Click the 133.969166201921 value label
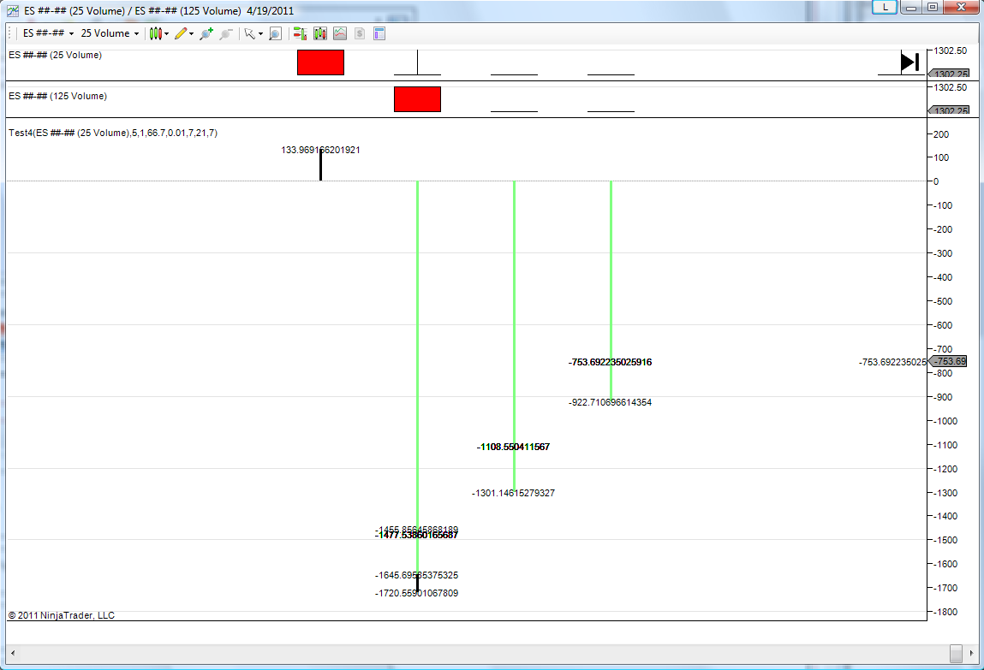Image resolution: width=984 pixels, height=670 pixels. coord(320,150)
